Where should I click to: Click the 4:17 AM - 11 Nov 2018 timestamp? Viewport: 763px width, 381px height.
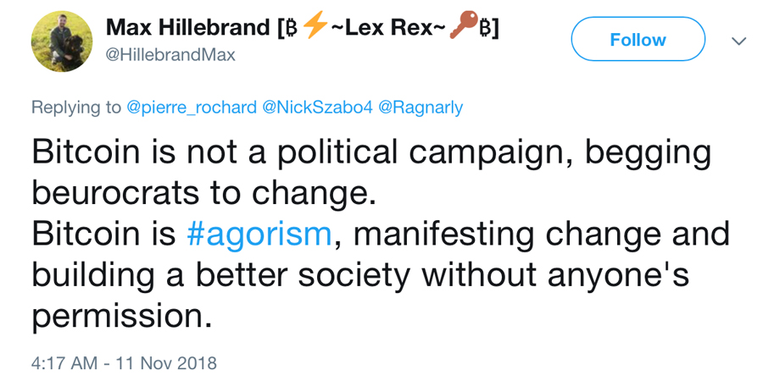pyautogui.click(x=124, y=363)
